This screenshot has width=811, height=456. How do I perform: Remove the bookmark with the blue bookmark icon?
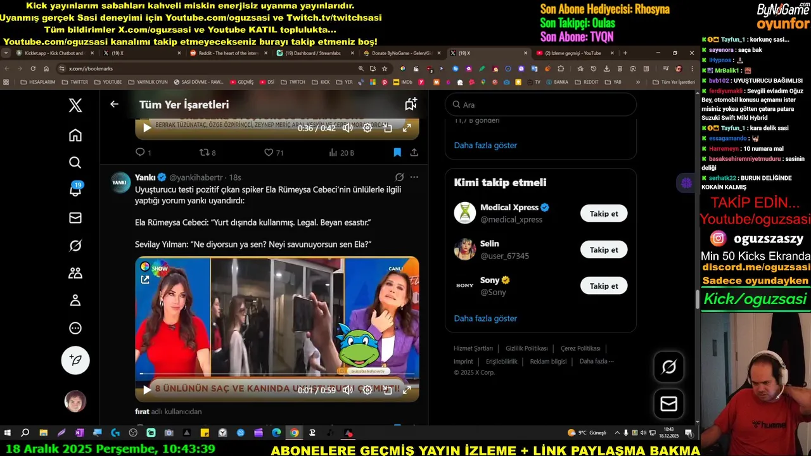pos(397,153)
